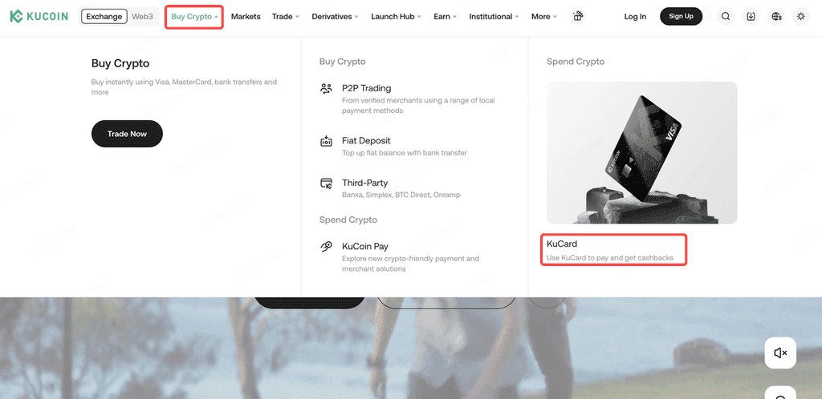The width and height of the screenshot is (822, 399).
Task: Expand the More menu
Action: [544, 16]
